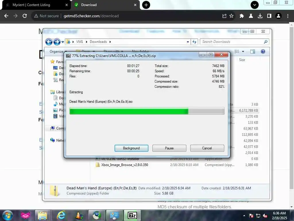This screenshot has height=221, width=294.
Task: Open pink cat app in taskbar
Action: (25, 215)
